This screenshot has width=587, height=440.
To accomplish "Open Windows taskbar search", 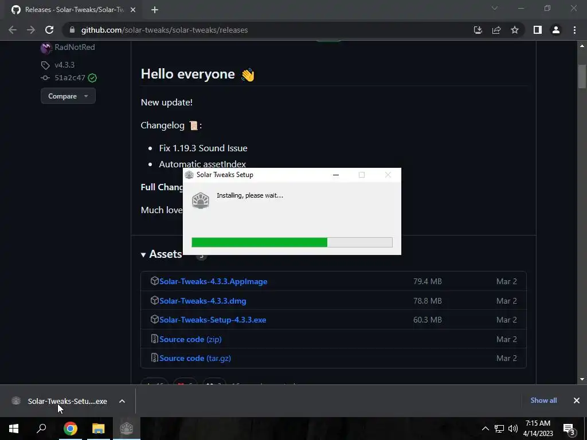I will pos(41,429).
